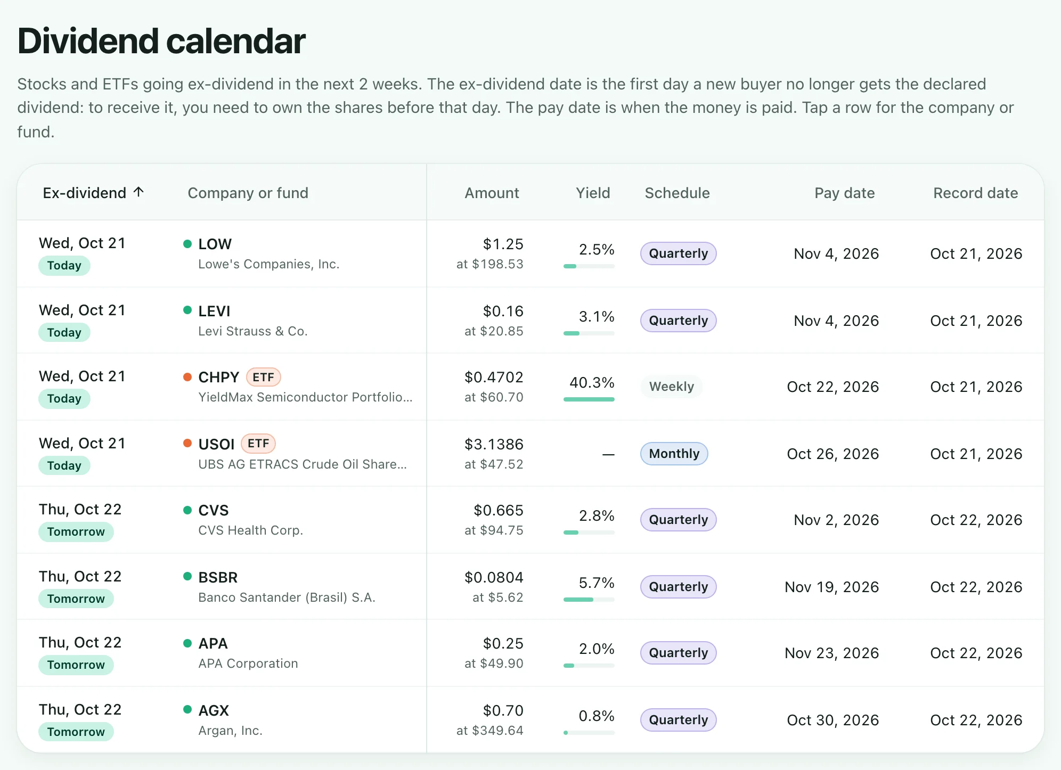Click the yield bar under 5.7%

pos(589,600)
